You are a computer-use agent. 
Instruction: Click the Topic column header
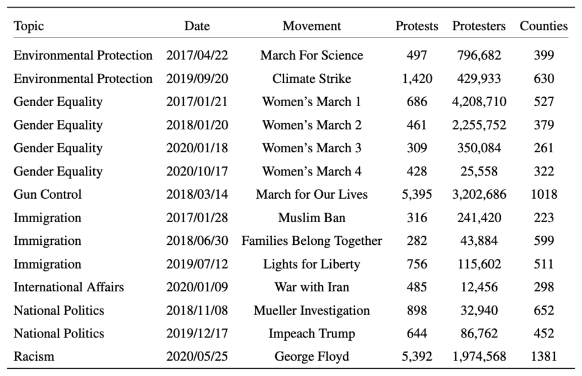29,26
